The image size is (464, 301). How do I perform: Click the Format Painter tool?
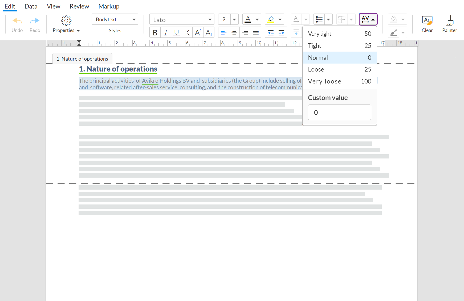point(449,24)
